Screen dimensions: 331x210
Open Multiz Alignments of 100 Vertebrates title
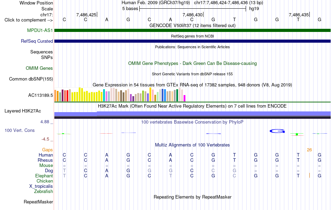coord(192,145)
